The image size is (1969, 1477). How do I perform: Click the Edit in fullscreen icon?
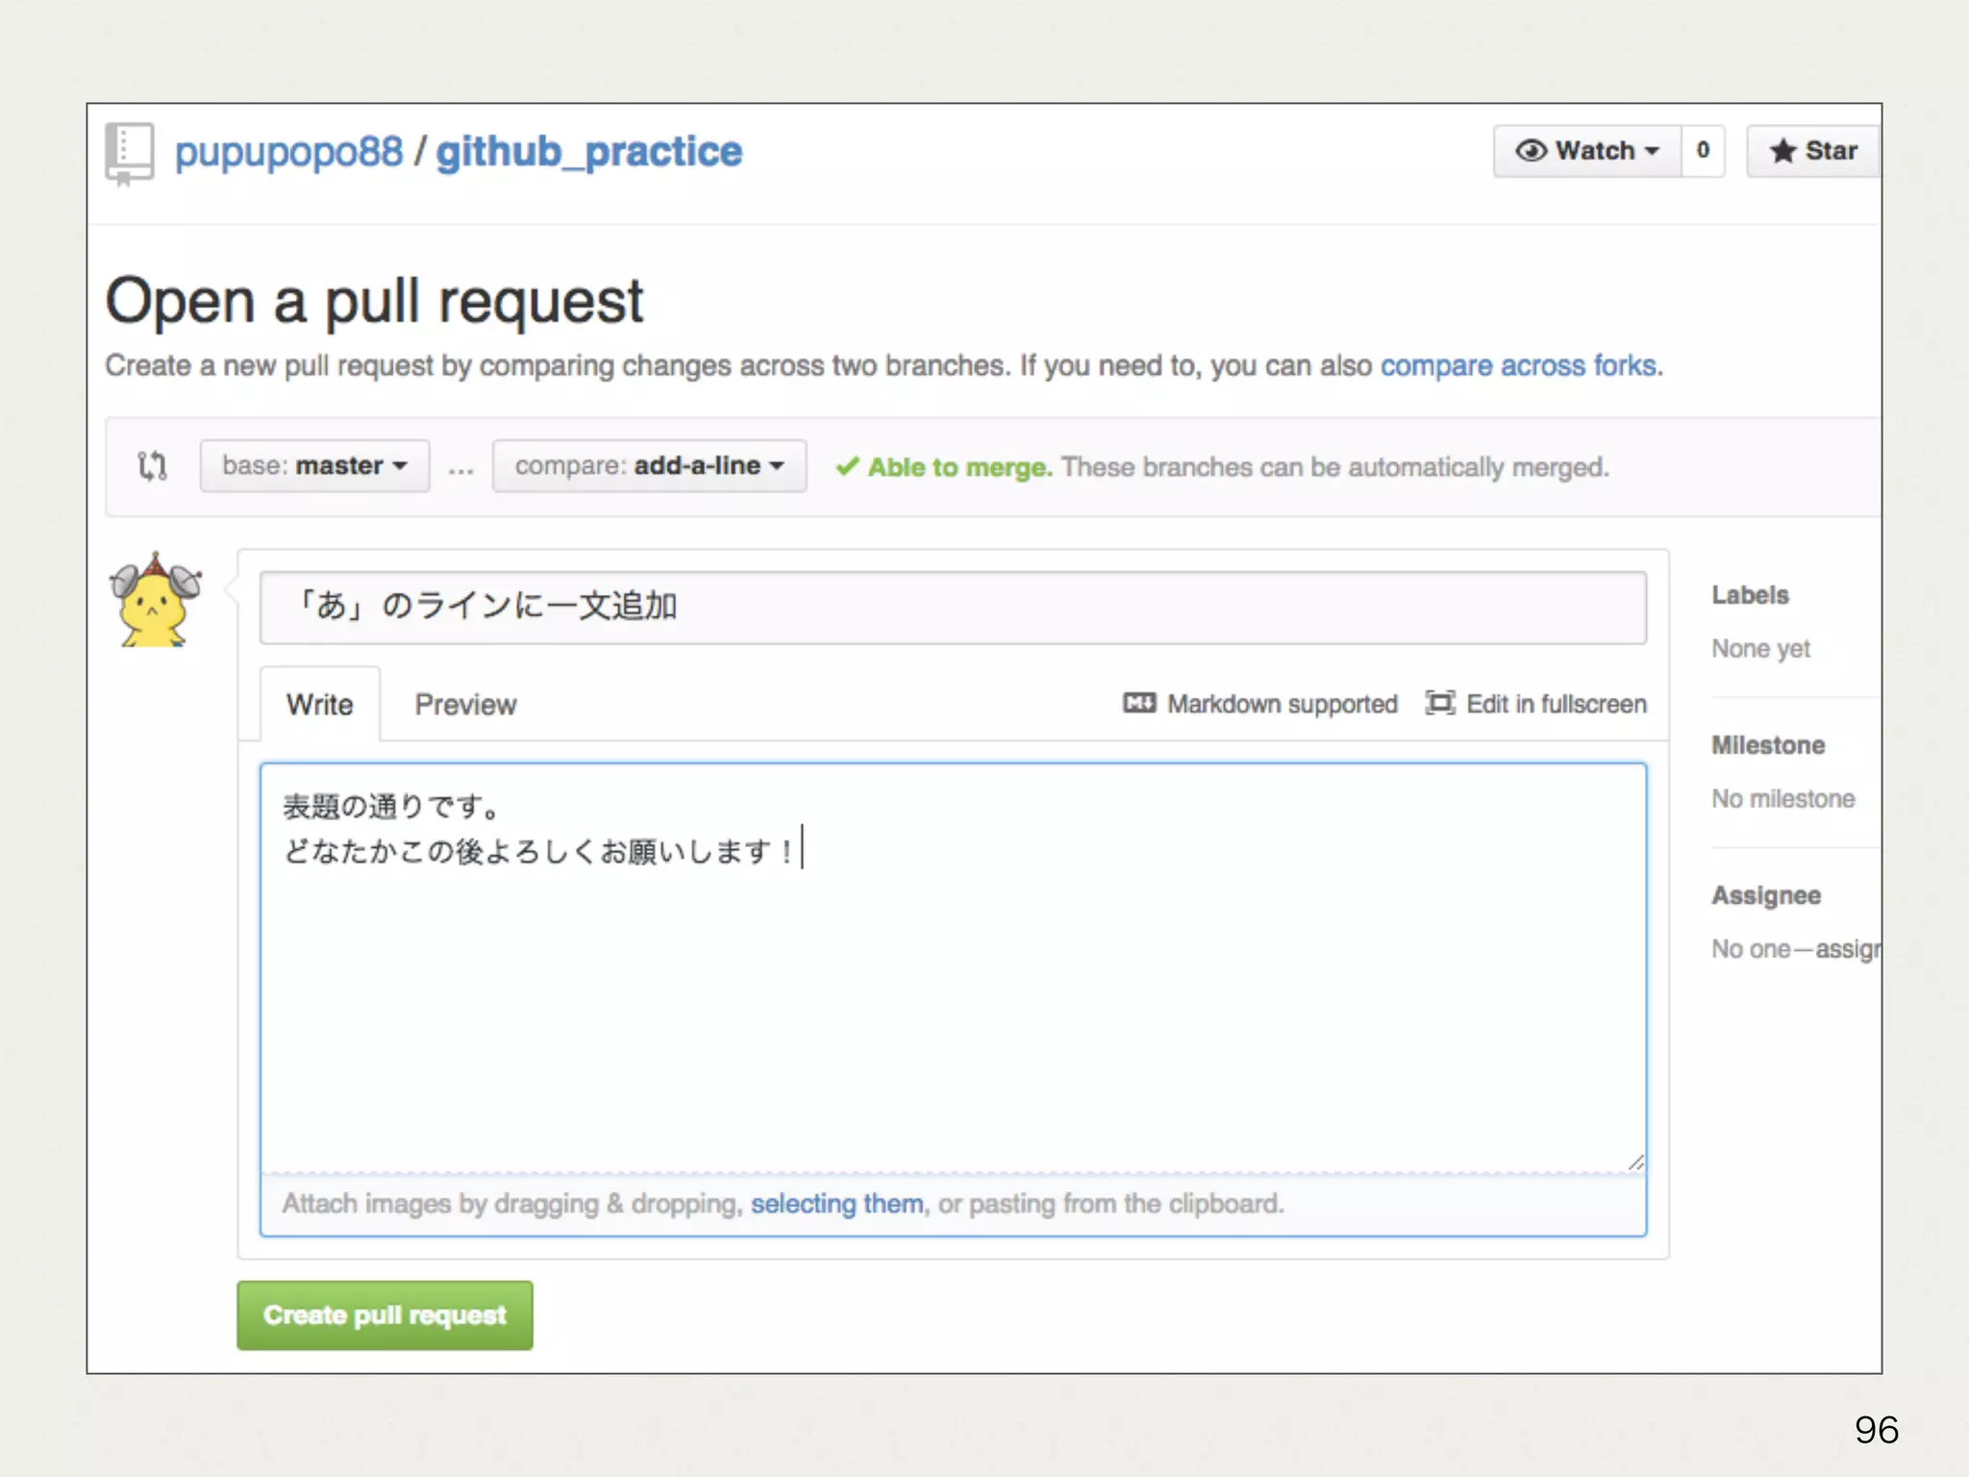click(1439, 704)
